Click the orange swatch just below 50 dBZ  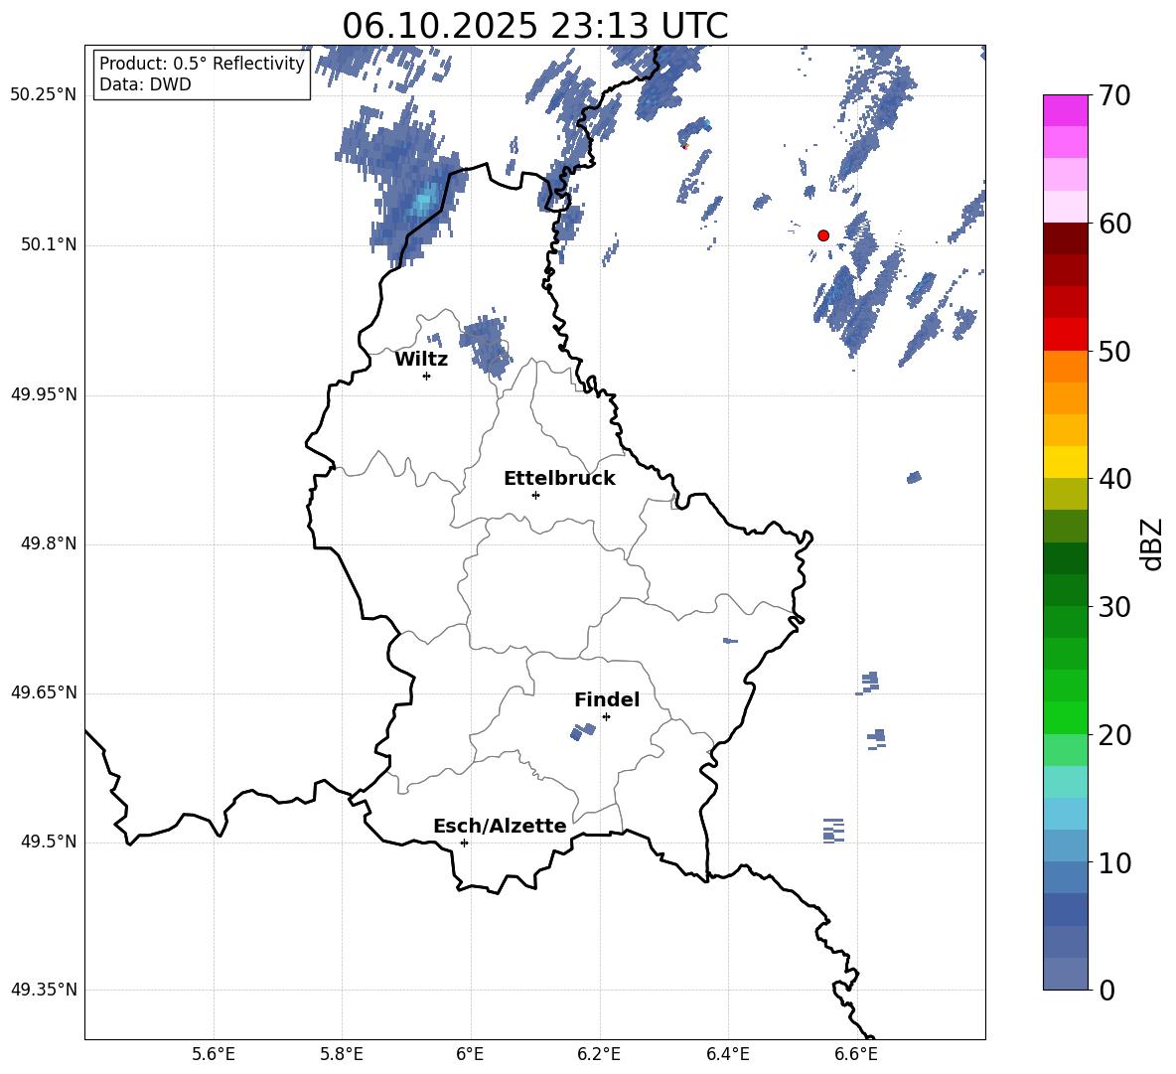tap(1066, 367)
